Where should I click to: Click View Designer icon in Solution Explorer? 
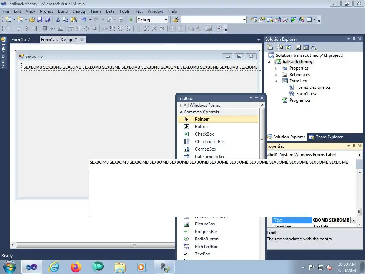coord(306,47)
